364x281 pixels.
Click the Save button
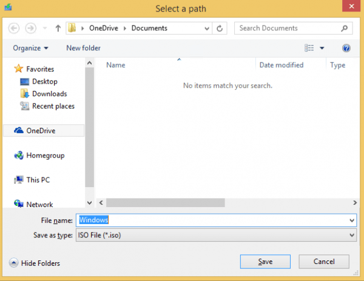coord(265,262)
